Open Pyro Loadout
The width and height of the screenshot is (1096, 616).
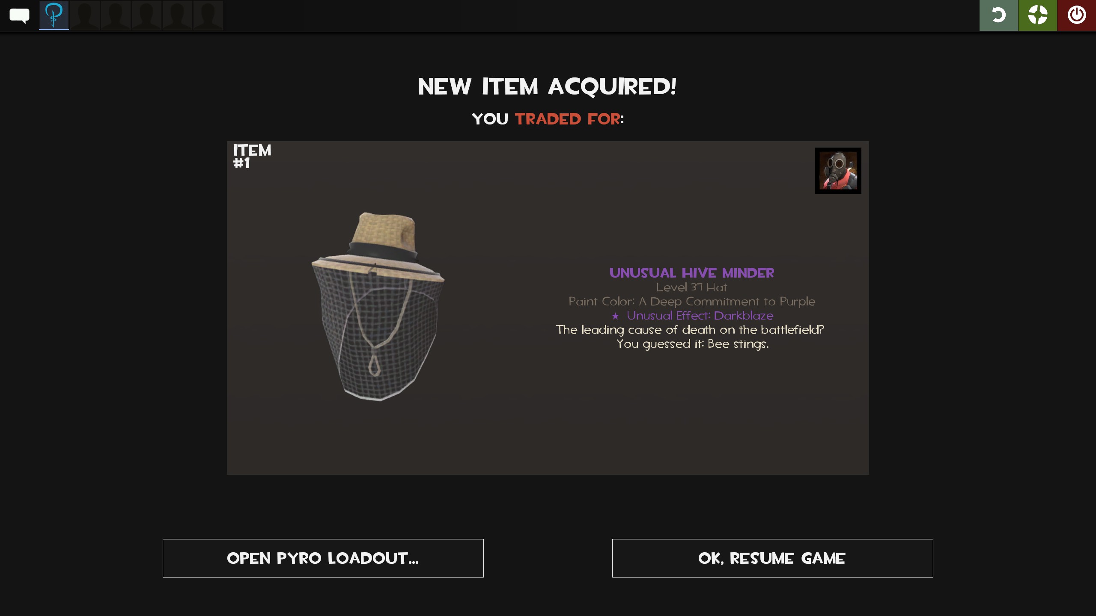pos(323,558)
